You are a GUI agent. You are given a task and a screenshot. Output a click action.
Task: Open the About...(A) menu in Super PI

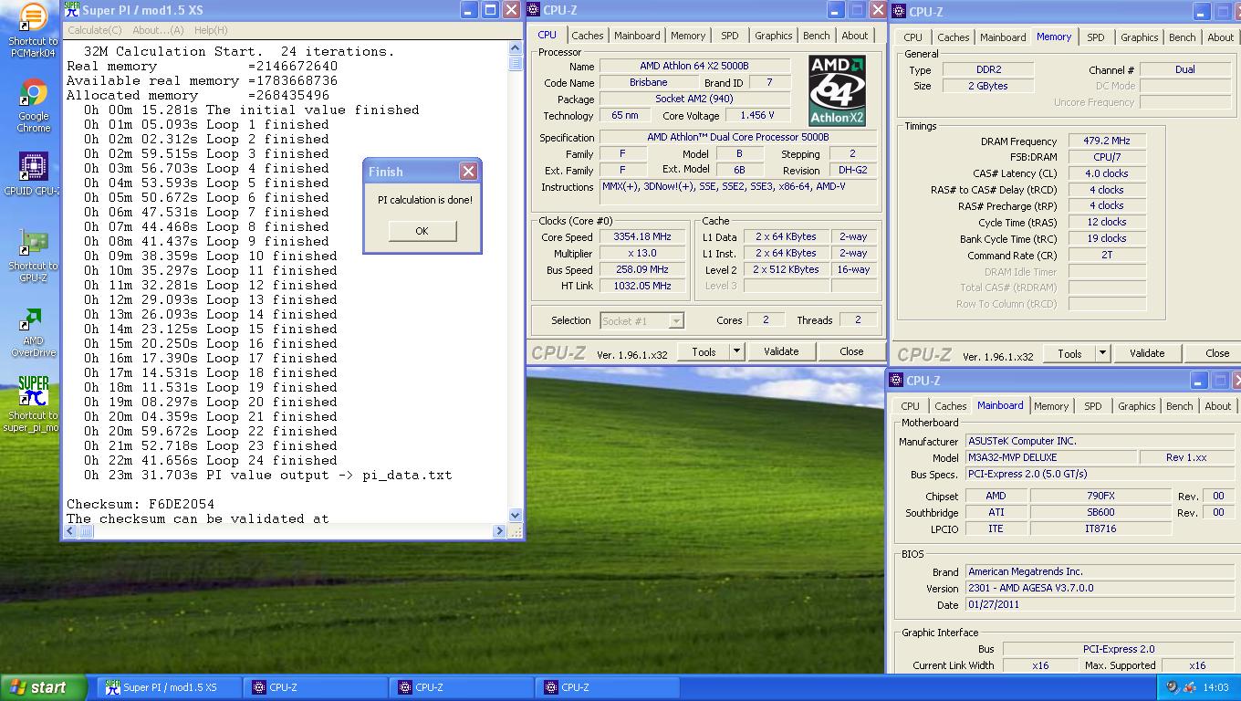point(158,30)
